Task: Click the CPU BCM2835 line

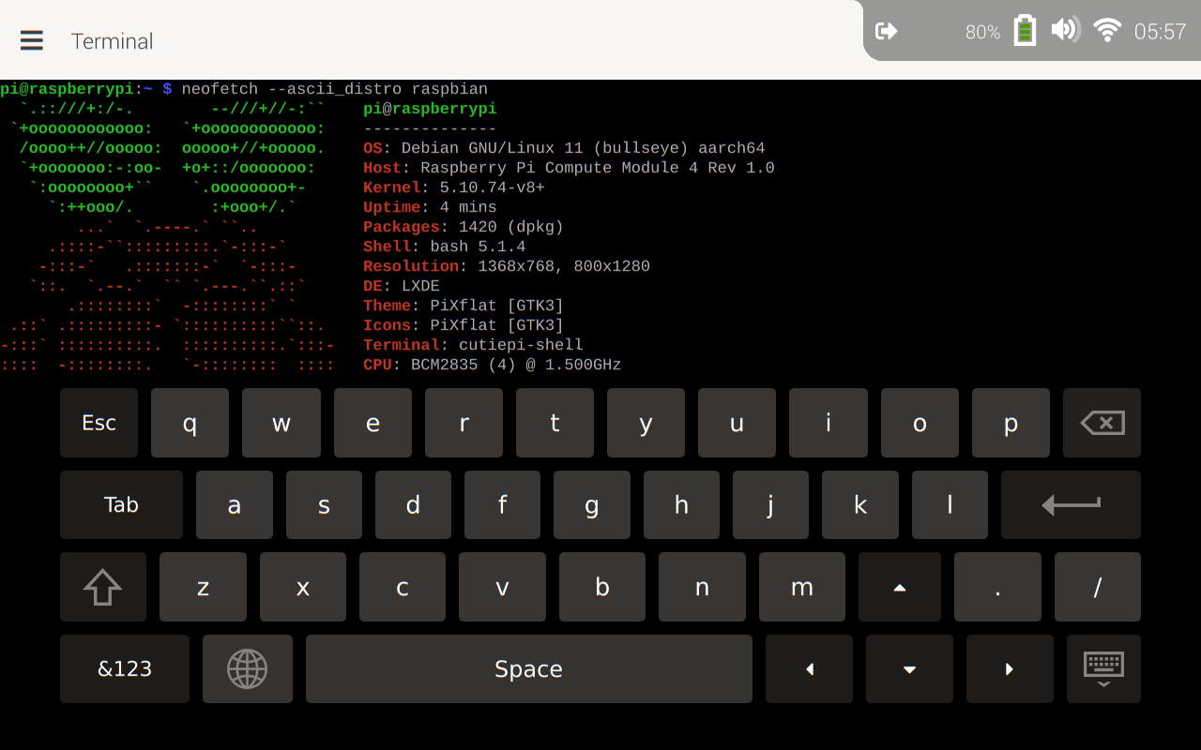Action: (x=493, y=365)
